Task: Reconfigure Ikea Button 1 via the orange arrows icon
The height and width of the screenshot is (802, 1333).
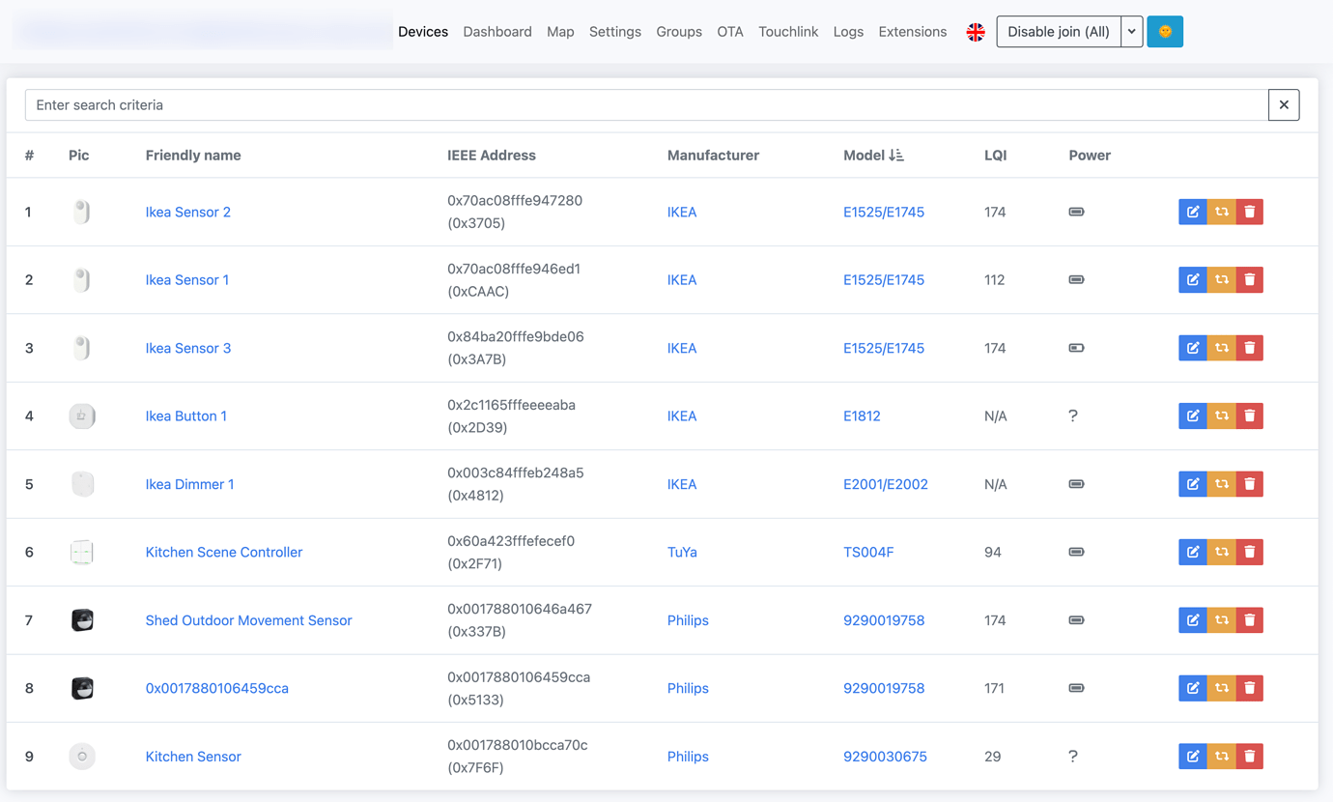Action: click(1222, 415)
